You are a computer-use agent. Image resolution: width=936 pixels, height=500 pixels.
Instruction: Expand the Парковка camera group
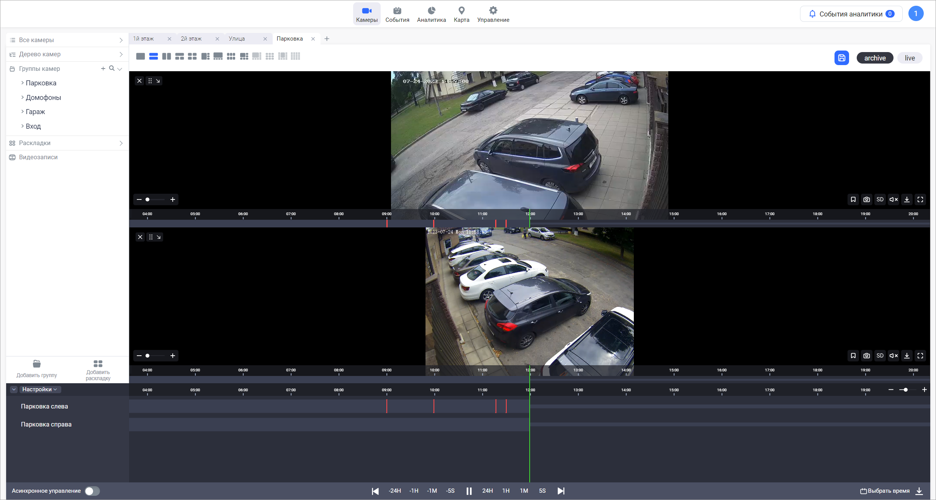coord(23,83)
